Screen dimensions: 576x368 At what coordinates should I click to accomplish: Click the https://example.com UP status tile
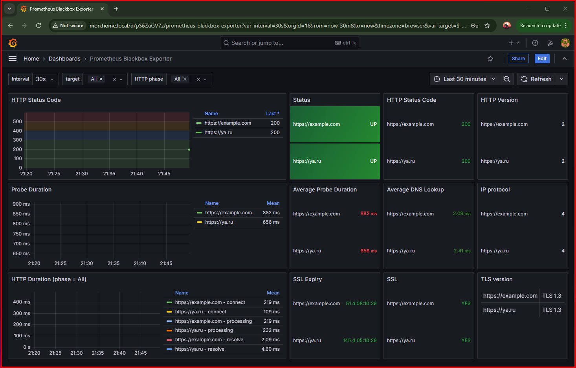335,124
